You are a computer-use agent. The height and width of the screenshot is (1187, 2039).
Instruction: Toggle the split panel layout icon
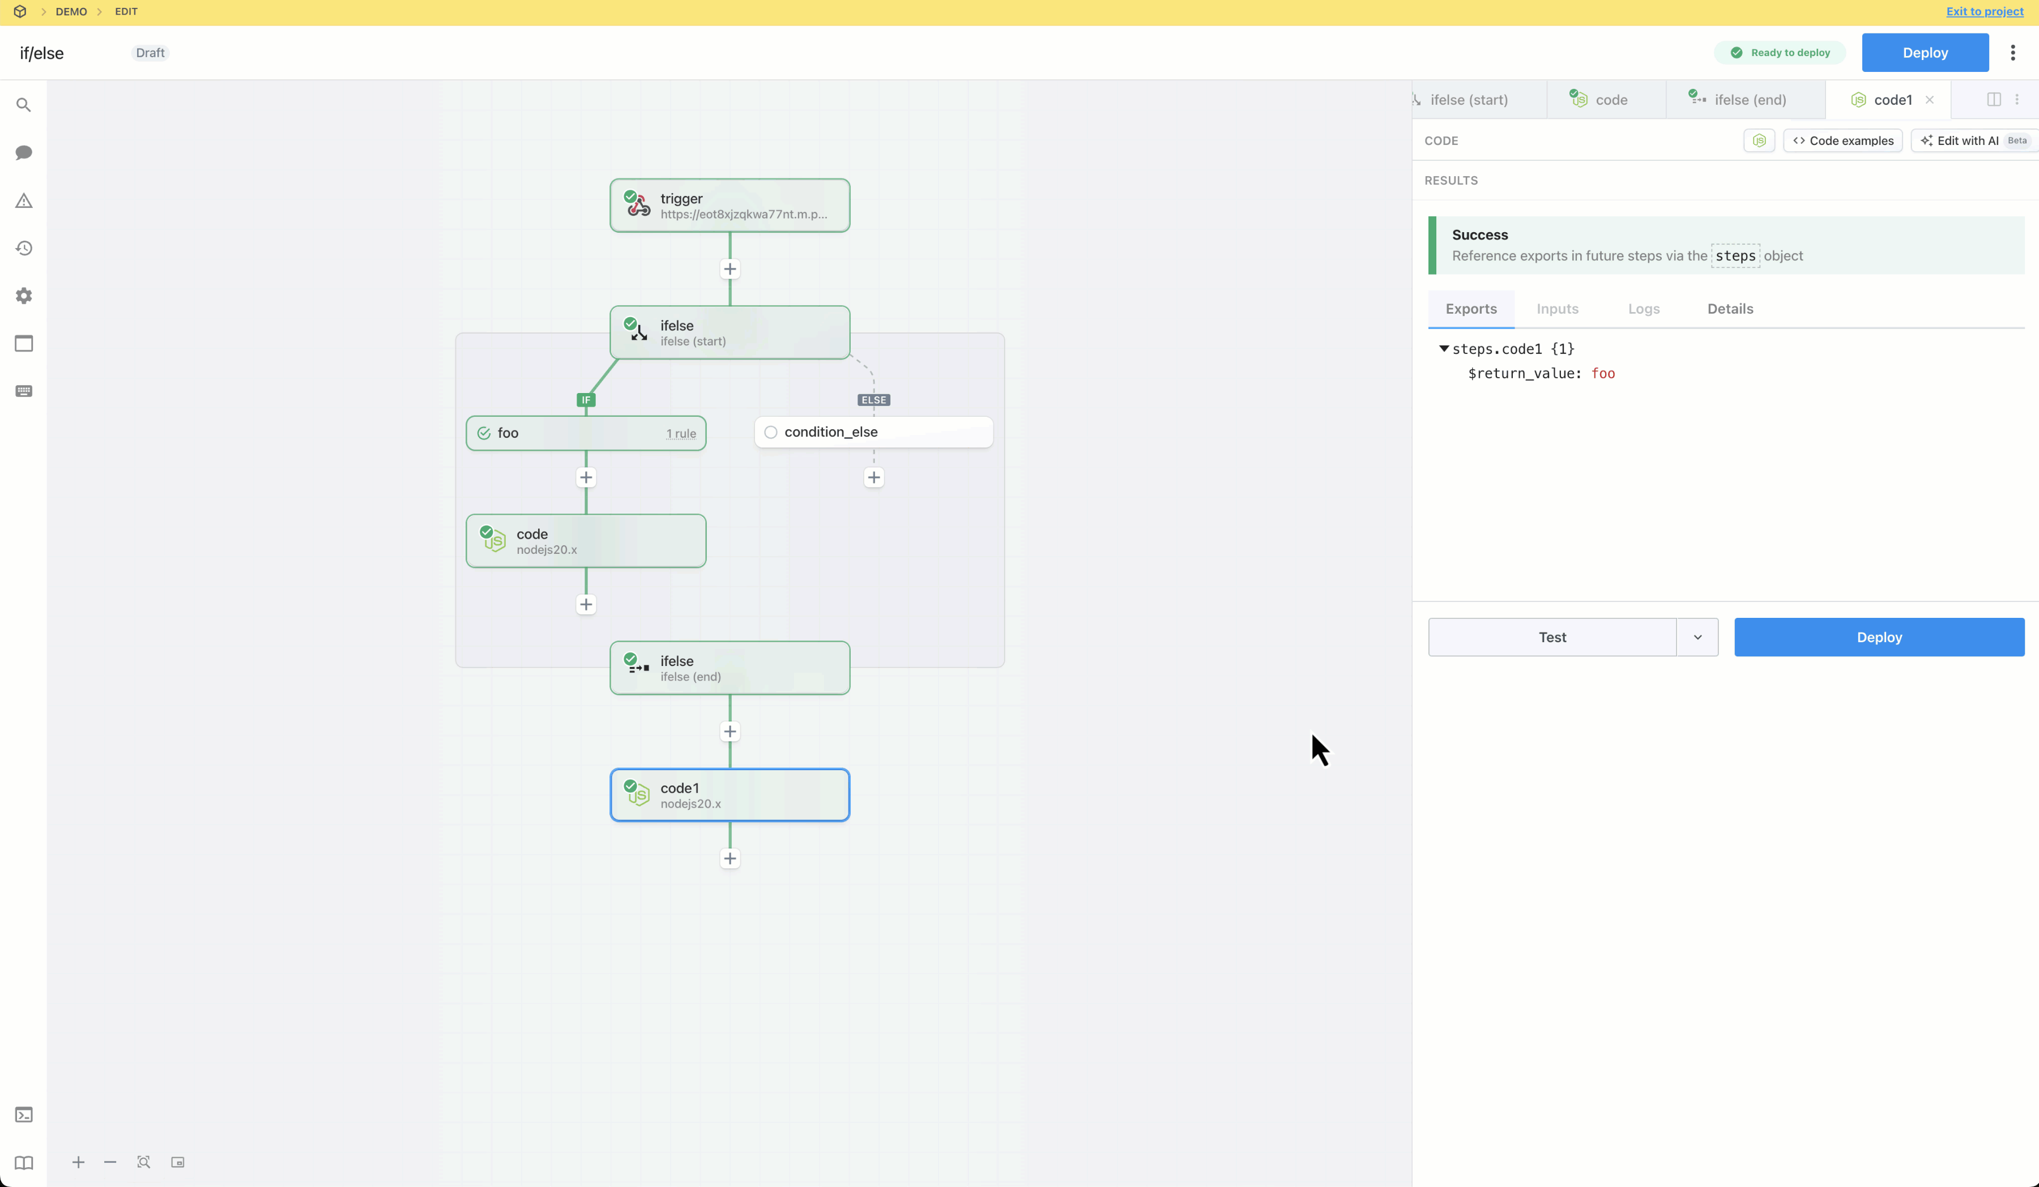coord(1994,100)
